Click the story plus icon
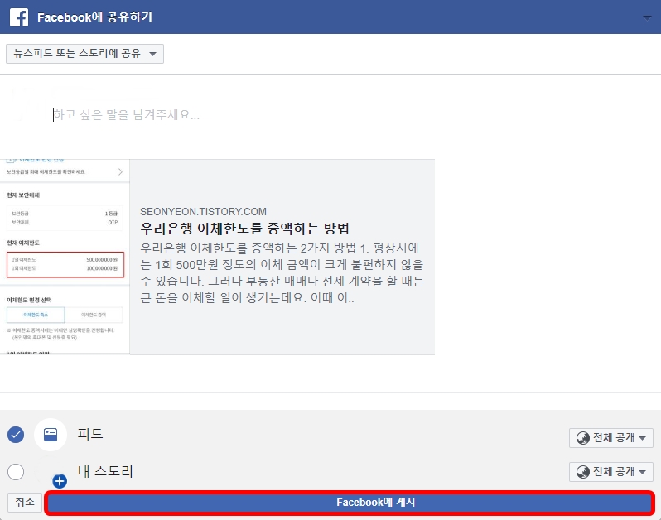 pos(60,481)
